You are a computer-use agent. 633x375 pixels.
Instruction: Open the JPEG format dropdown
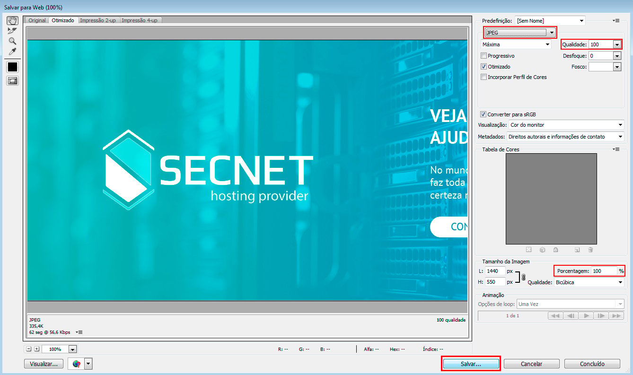(x=520, y=33)
